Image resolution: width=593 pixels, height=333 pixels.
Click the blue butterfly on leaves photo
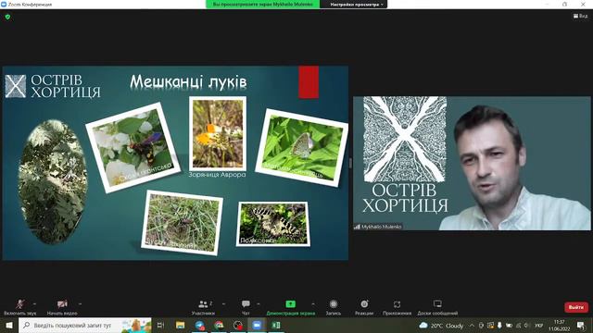pyautogui.click(x=301, y=148)
